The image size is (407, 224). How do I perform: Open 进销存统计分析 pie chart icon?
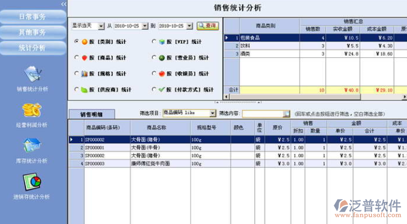(x=32, y=182)
